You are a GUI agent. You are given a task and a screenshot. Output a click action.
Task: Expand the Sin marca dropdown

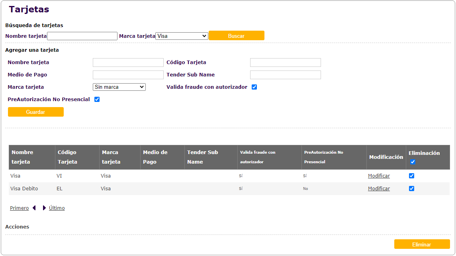tap(119, 87)
